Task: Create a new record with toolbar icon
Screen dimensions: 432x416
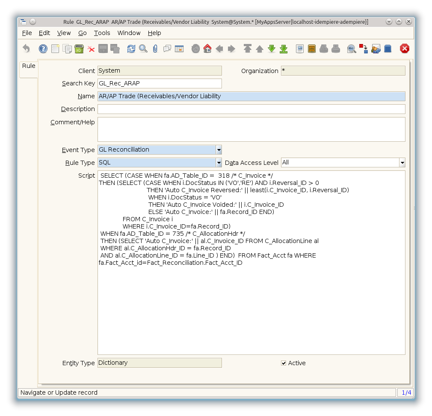Action: (55, 49)
